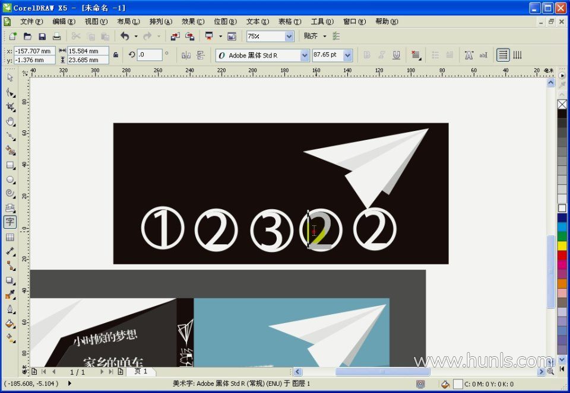
Task: Click the Save icon in toolbar
Action: (x=42, y=36)
